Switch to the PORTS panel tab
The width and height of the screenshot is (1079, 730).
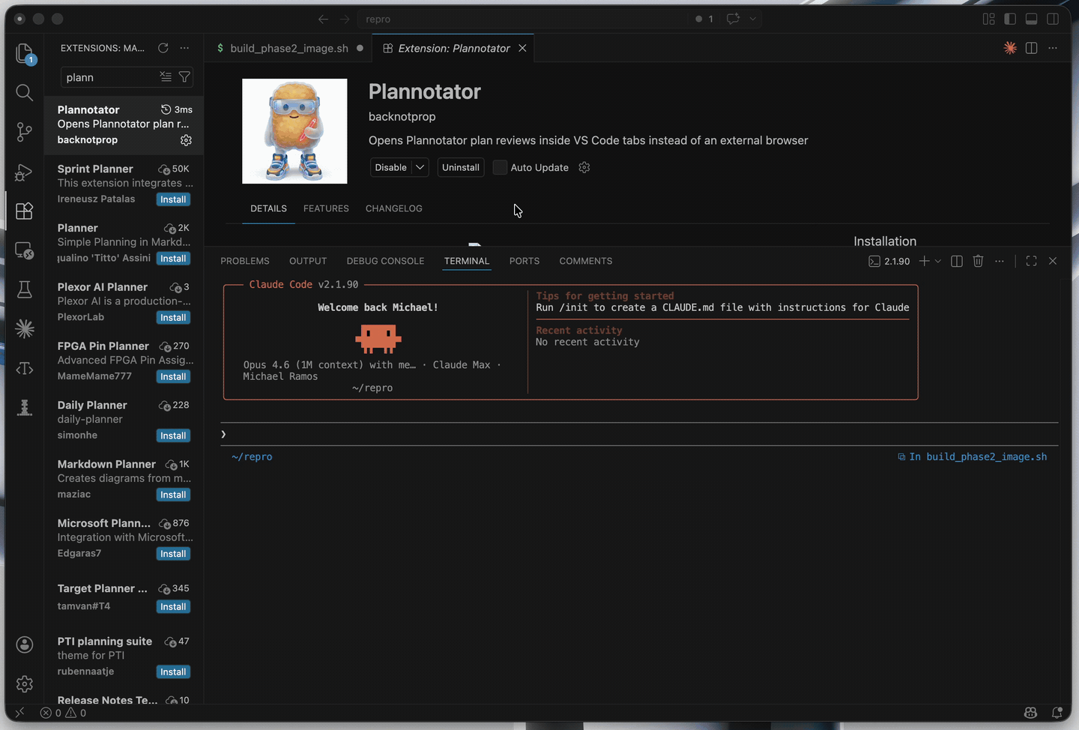pyautogui.click(x=524, y=261)
